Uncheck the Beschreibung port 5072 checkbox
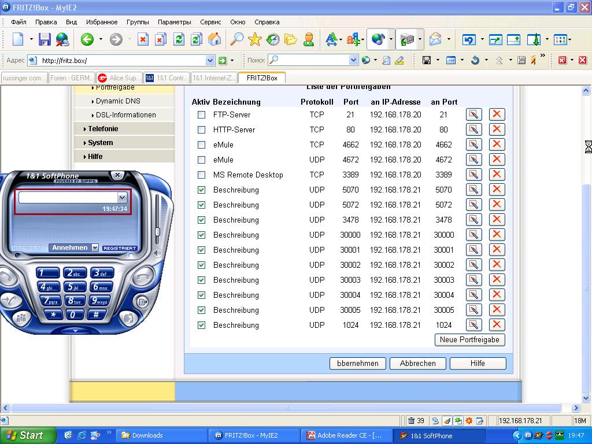 [x=202, y=205]
